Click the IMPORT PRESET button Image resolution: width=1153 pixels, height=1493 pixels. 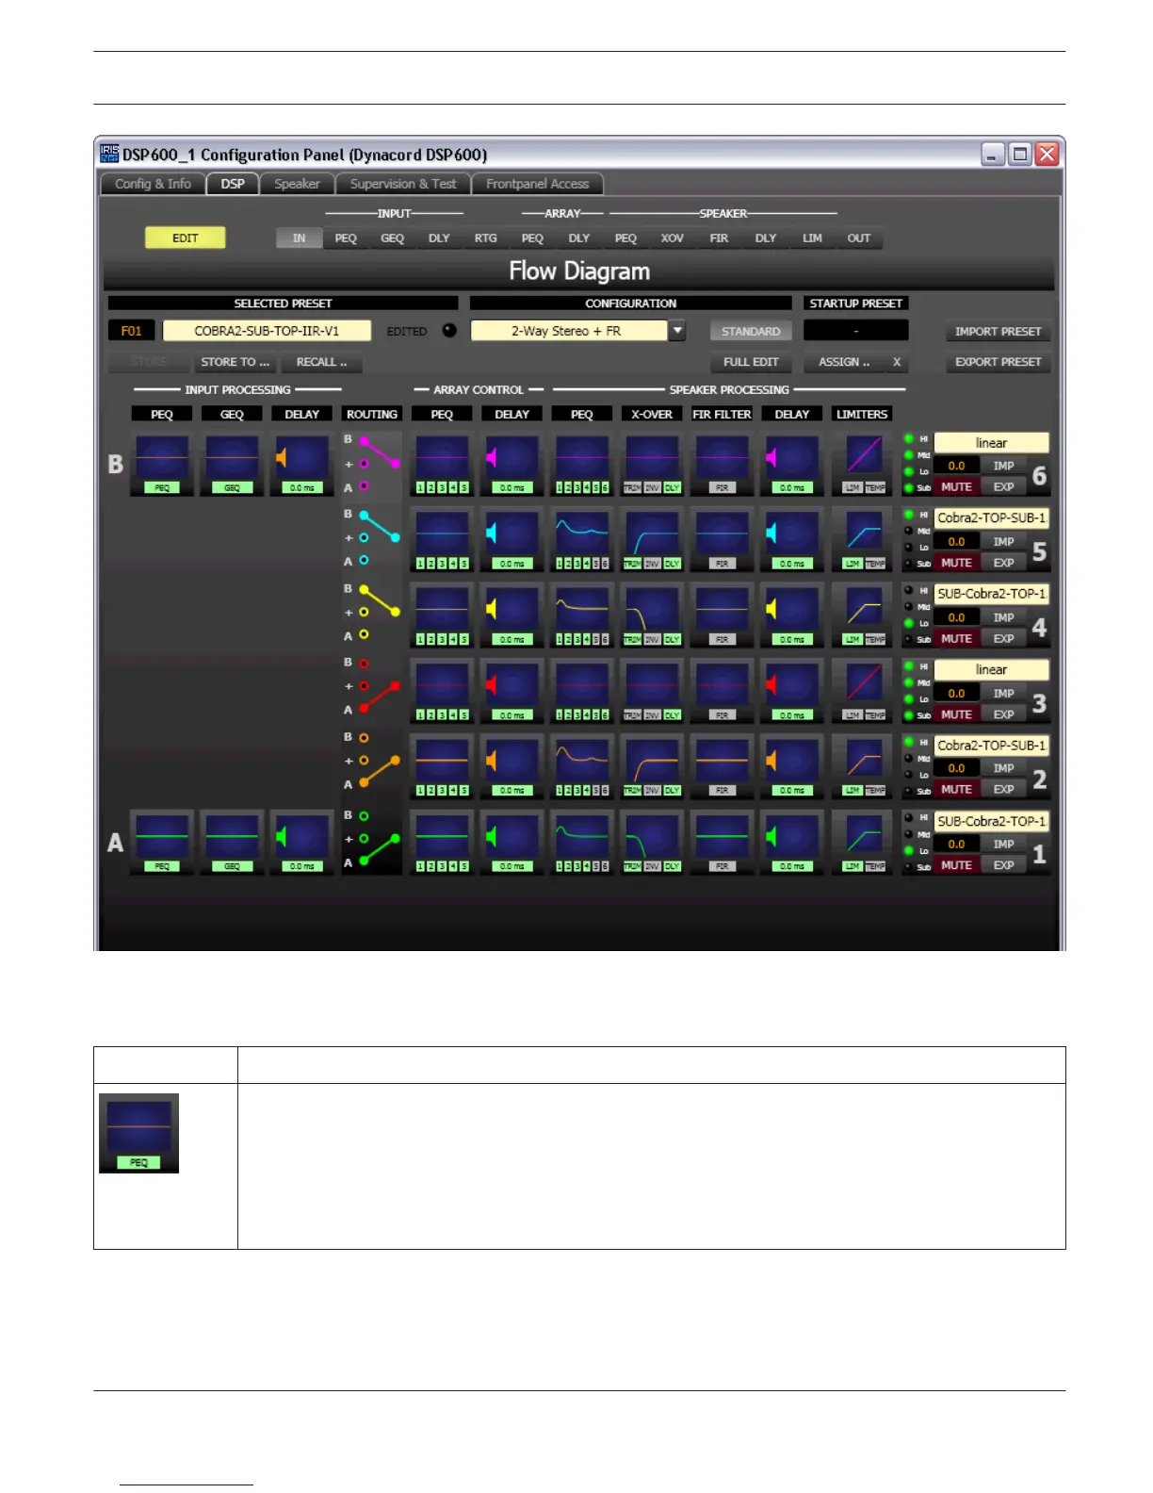pos(998,332)
